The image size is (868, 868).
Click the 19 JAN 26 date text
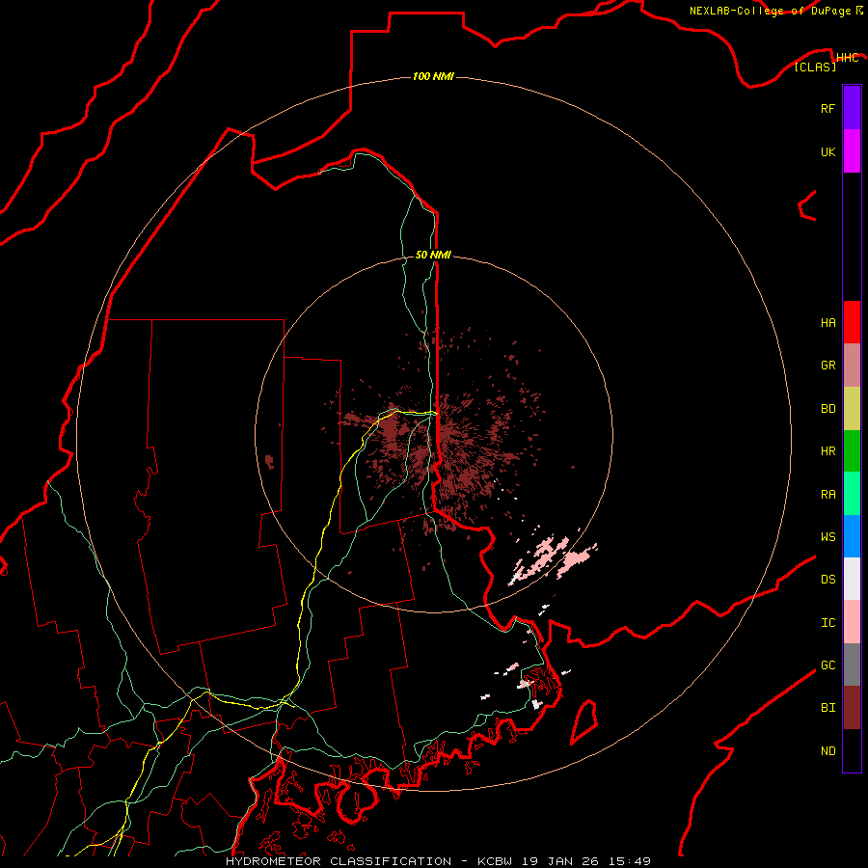(x=560, y=861)
